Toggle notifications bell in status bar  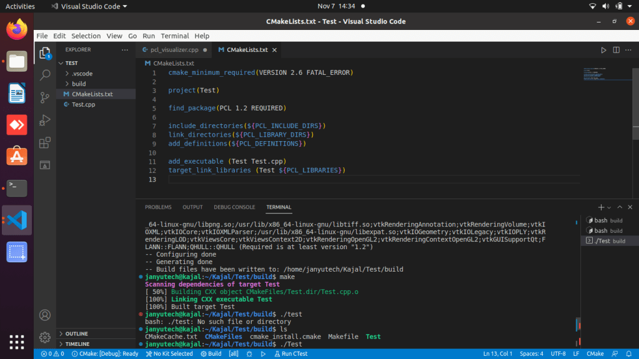[x=630, y=354]
